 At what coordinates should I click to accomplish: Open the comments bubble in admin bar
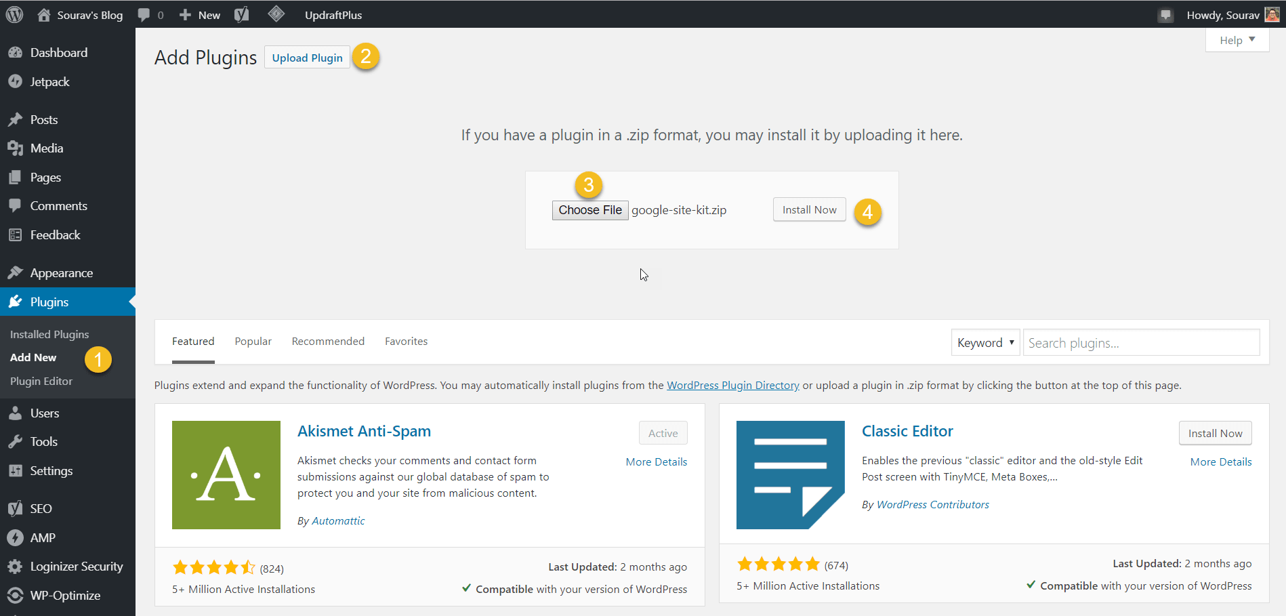144,15
